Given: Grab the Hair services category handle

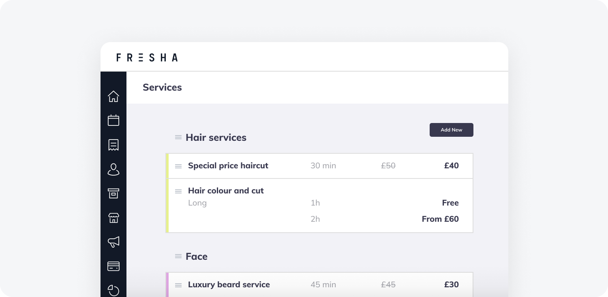Looking at the screenshot, I should 178,137.
